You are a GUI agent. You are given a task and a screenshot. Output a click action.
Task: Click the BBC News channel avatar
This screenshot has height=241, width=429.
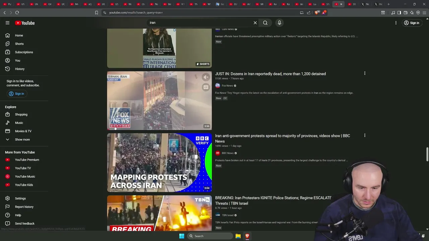pyautogui.click(x=218, y=153)
